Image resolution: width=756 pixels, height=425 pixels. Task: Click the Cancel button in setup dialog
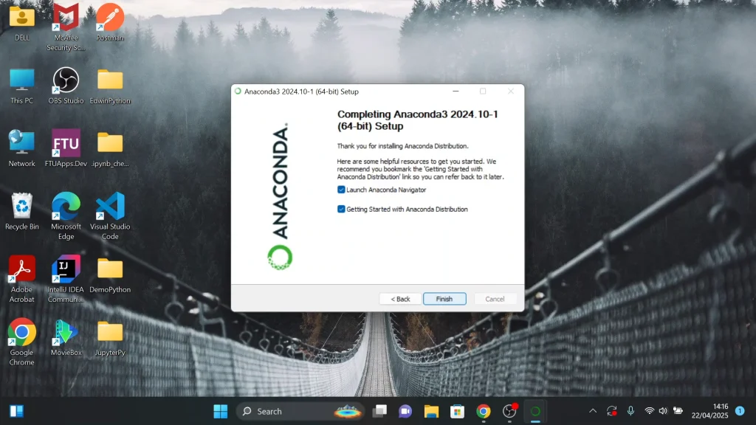pyautogui.click(x=495, y=299)
